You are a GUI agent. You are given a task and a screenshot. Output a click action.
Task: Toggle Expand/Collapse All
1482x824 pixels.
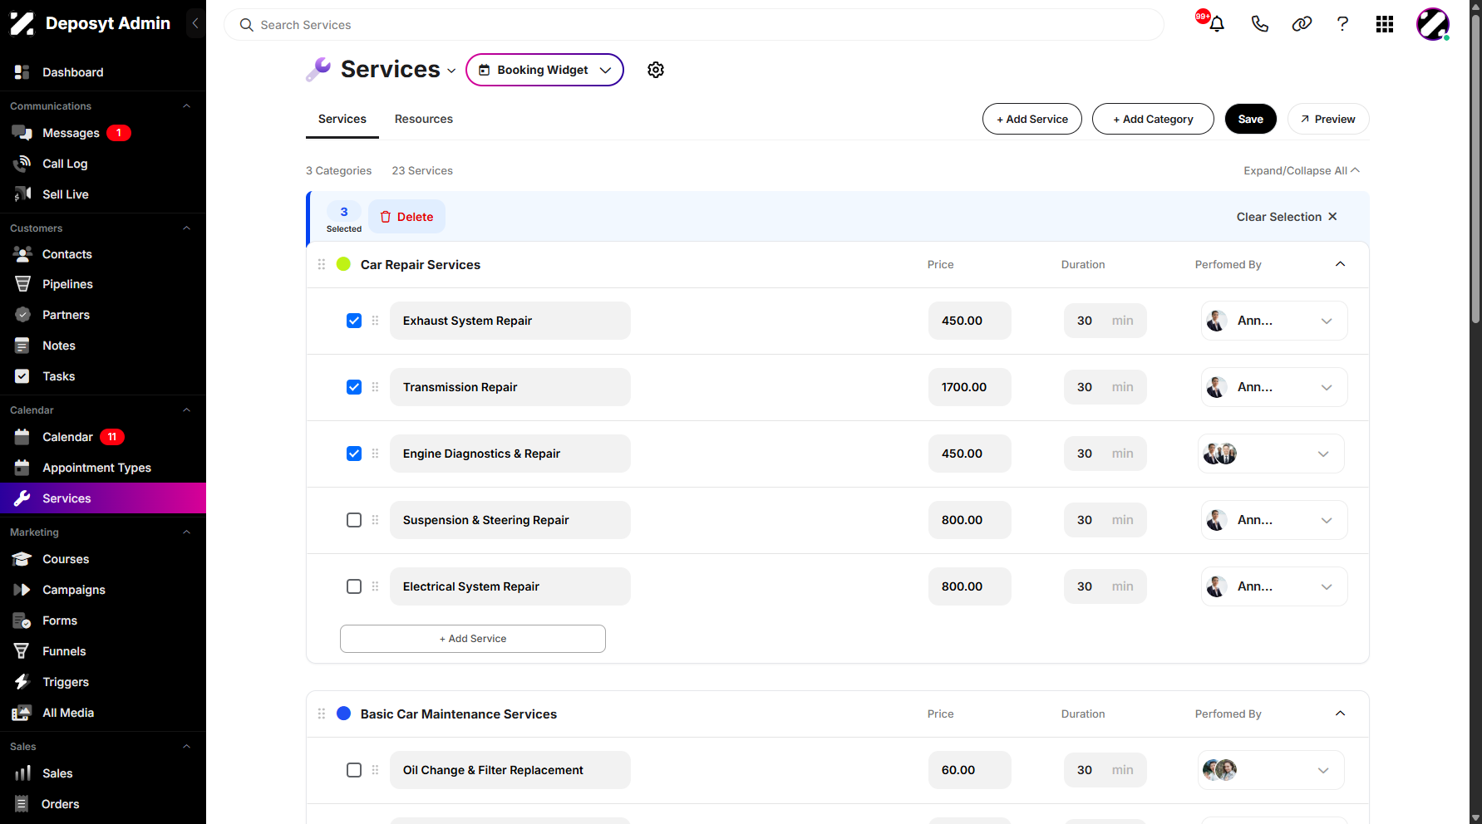[1302, 170]
